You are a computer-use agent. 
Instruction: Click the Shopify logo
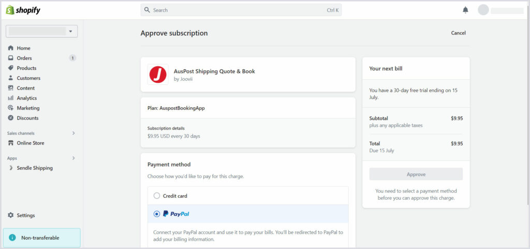point(23,10)
